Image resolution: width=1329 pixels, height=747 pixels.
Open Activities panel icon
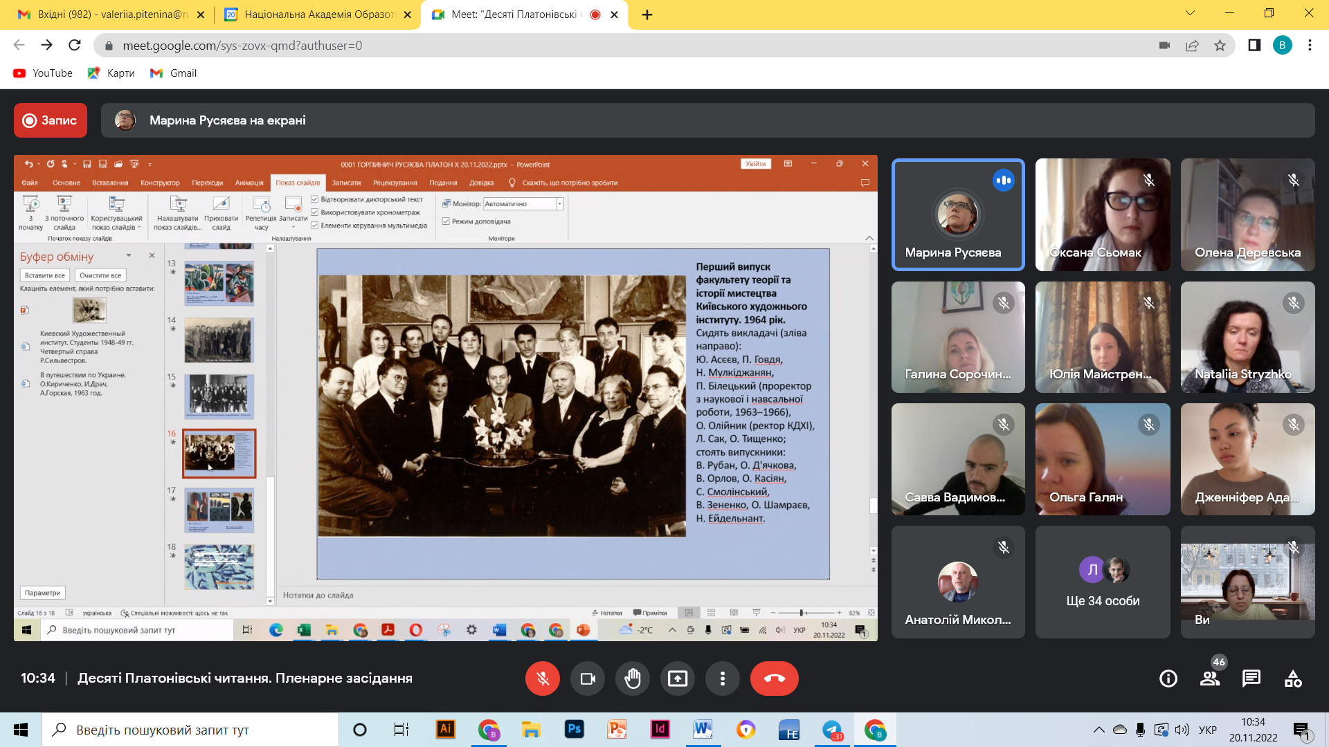tap(1293, 679)
